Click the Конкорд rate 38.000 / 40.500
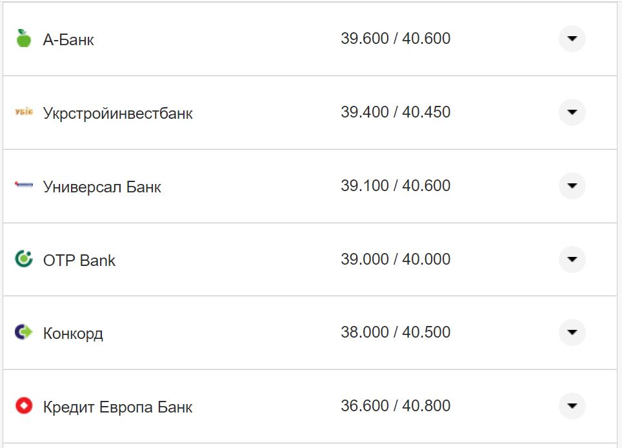622x448 pixels. (396, 332)
